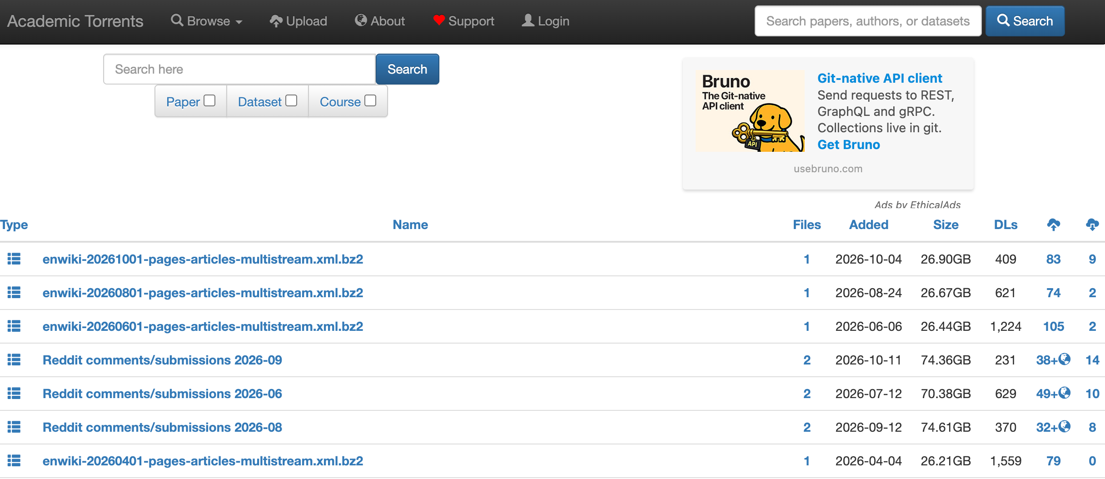
Task: Sort the table by Type column
Action: click(x=14, y=225)
